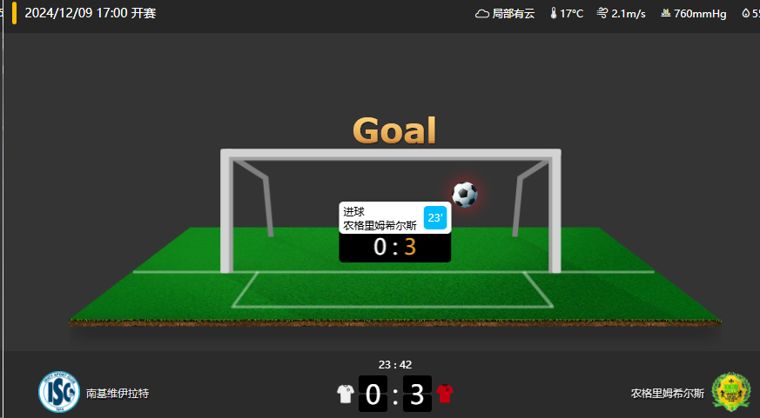Click the 农格里姆希尔斯 yellow team crest
Viewport: 760px width, 418px height.
click(x=731, y=392)
